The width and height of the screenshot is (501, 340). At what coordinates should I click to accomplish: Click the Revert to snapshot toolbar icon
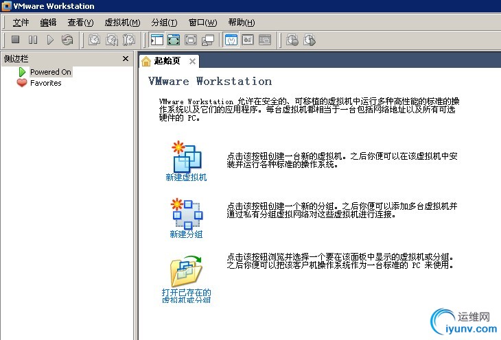(111, 40)
